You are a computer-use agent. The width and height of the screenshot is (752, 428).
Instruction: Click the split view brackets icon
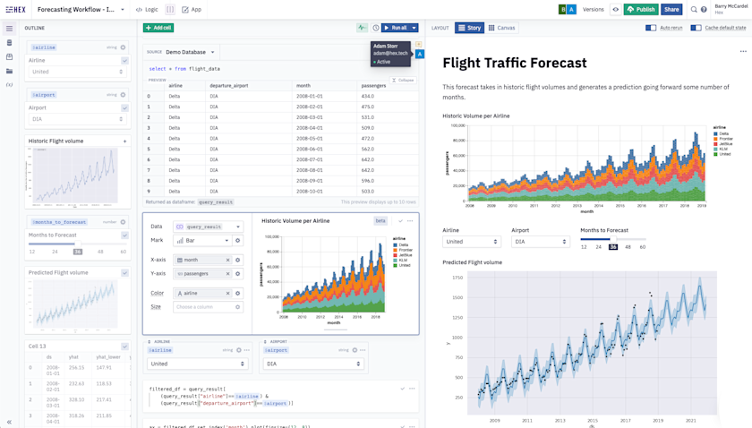point(170,10)
